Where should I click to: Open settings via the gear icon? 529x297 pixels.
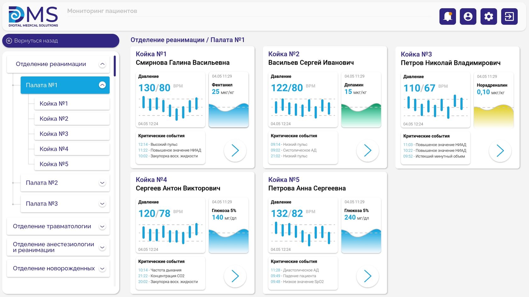(x=489, y=16)
